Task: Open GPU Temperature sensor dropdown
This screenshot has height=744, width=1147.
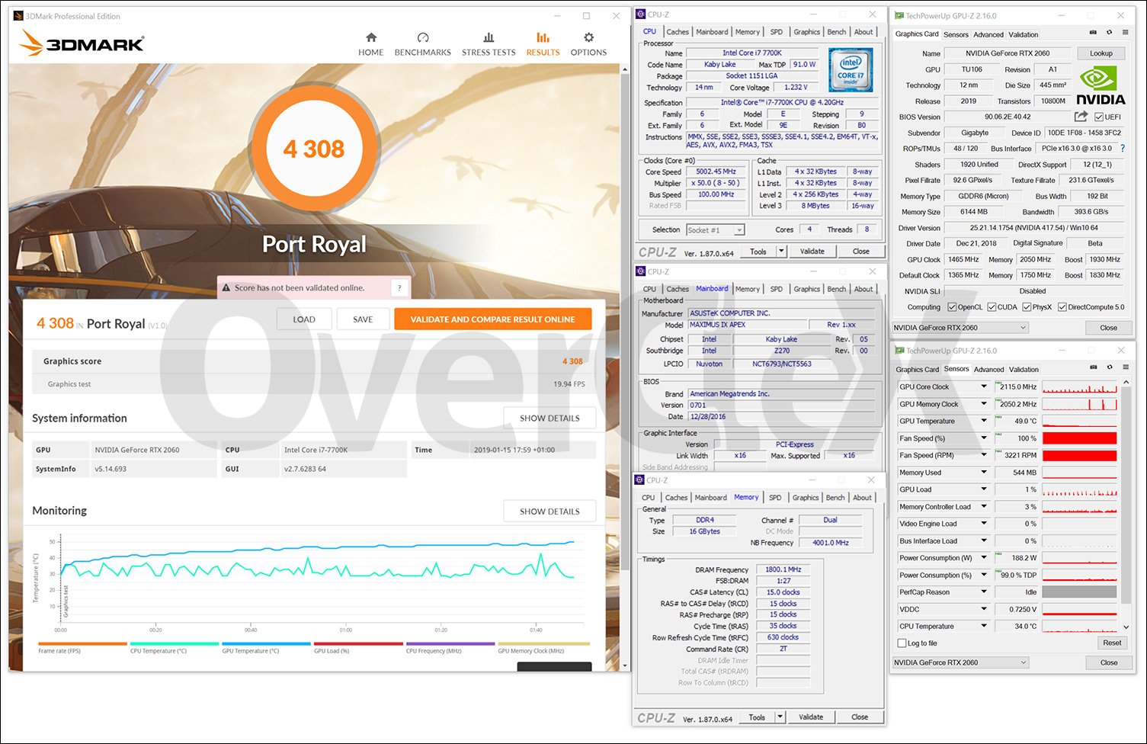Action: click(983, 421)
